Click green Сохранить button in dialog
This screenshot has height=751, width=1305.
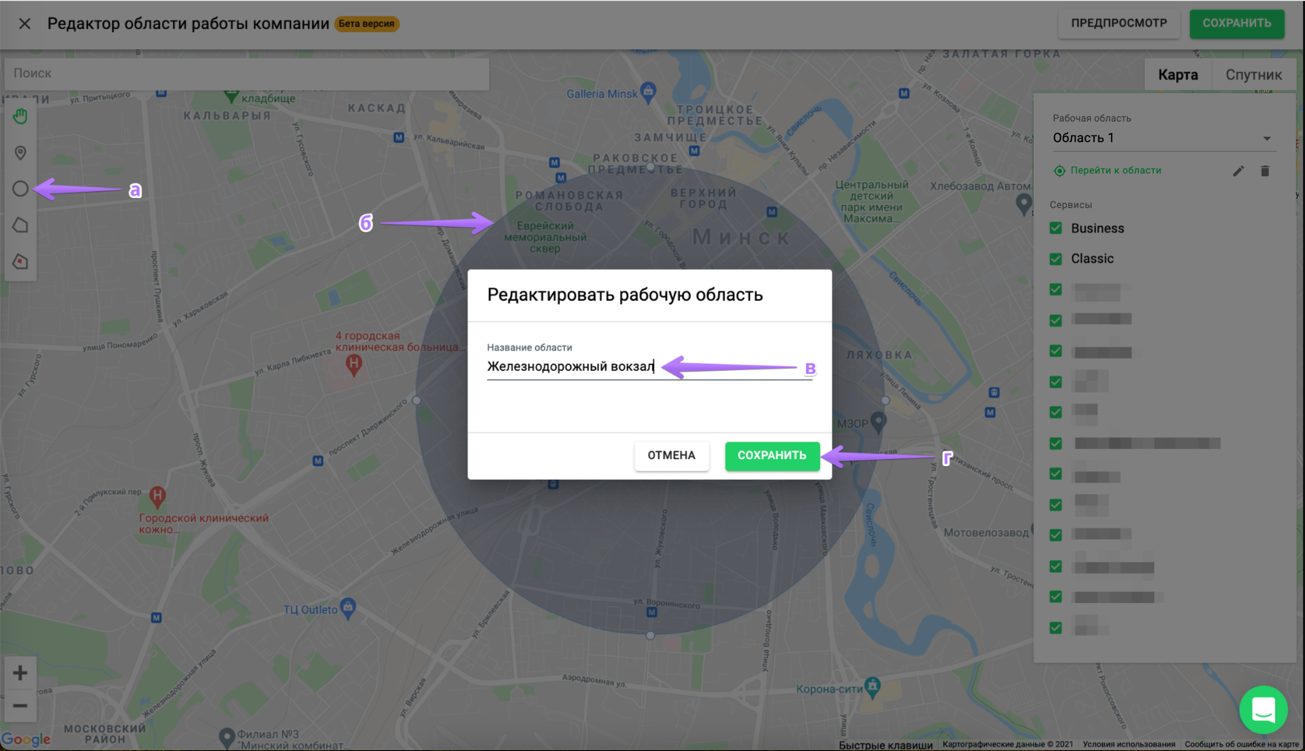771,455
